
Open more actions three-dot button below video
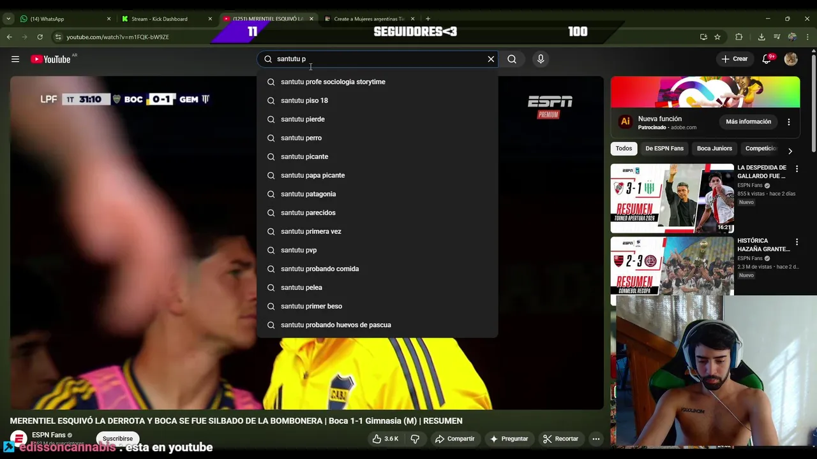pos(596,439)
